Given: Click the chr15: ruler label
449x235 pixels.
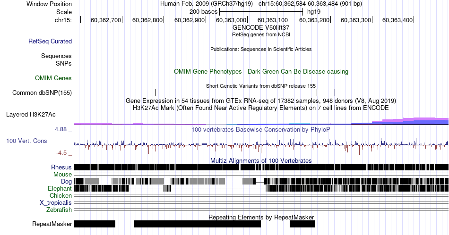Looking at the screenshot, I should pos(63,20).
